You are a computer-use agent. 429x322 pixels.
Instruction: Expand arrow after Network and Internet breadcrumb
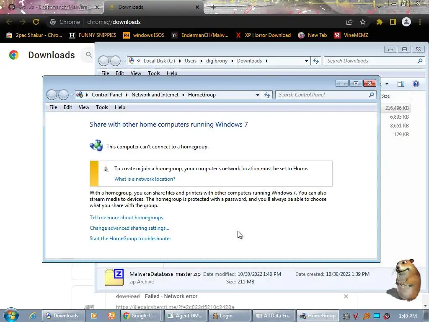pos(183,95)
